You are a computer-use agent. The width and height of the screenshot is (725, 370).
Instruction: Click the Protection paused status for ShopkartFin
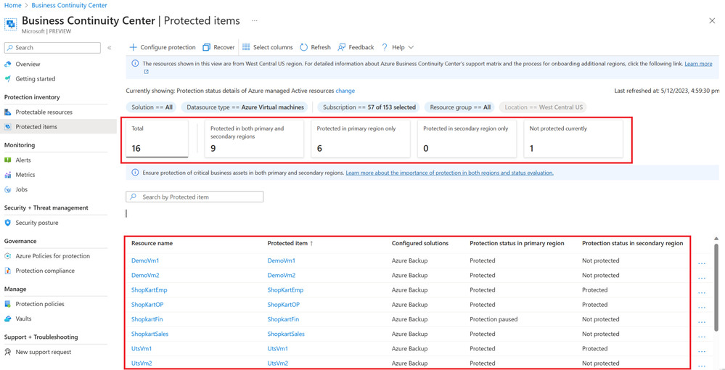(493, 319)
